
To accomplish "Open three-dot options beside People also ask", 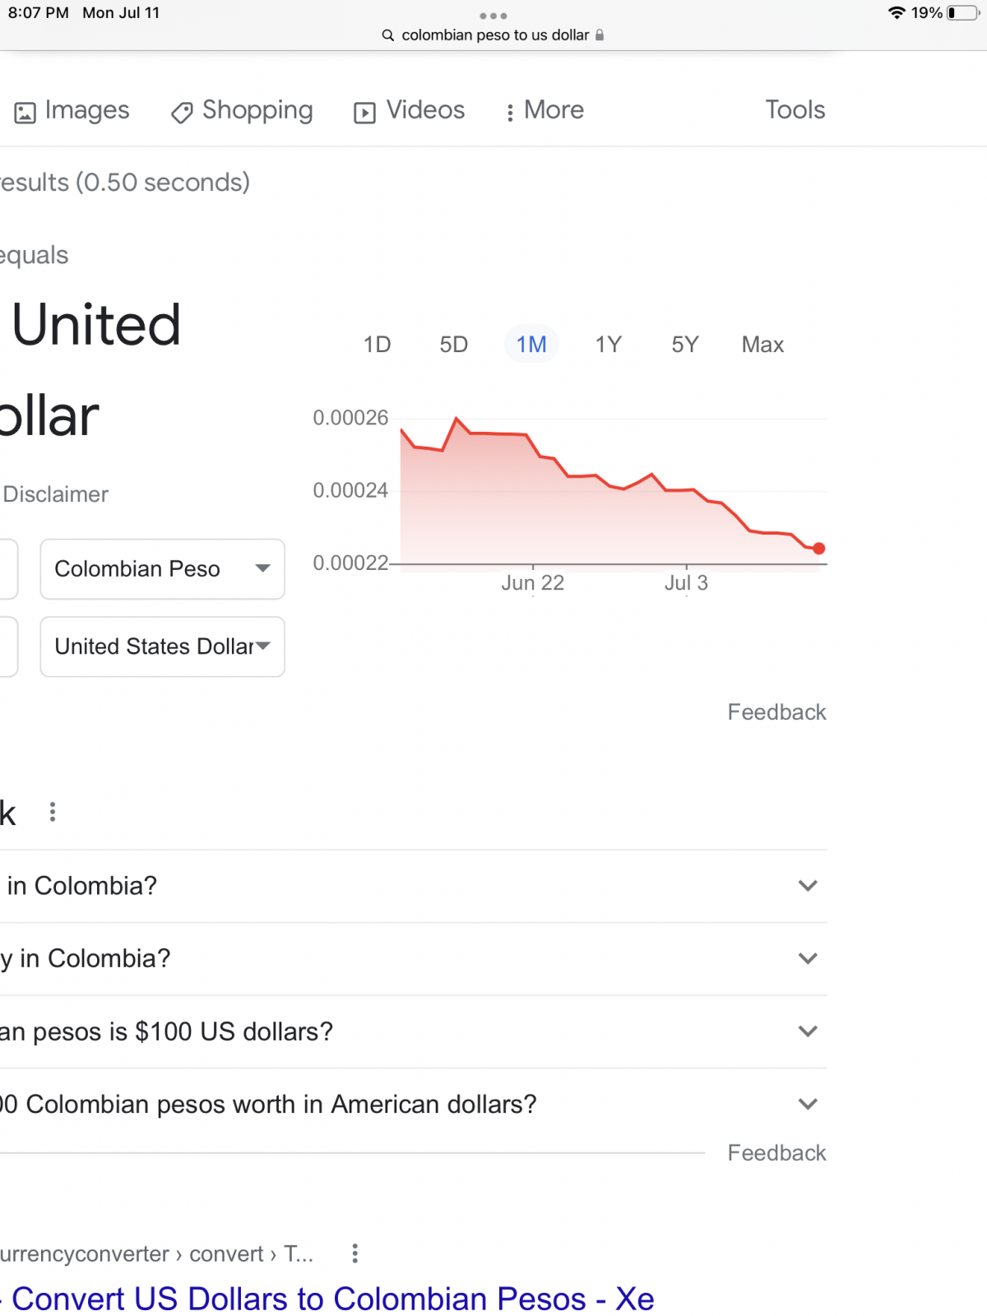I will [x=53, y=812].
